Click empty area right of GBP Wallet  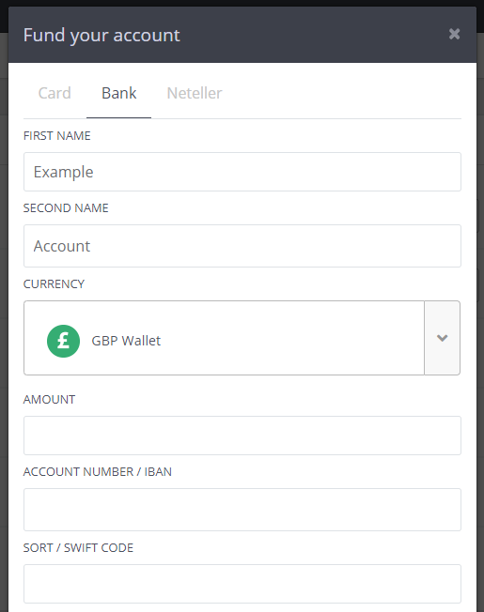[292, 338]
